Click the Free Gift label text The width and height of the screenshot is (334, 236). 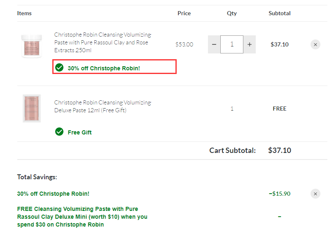point(79,132)
